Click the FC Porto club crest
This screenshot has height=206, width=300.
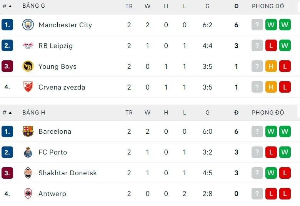tap(28, 152)
